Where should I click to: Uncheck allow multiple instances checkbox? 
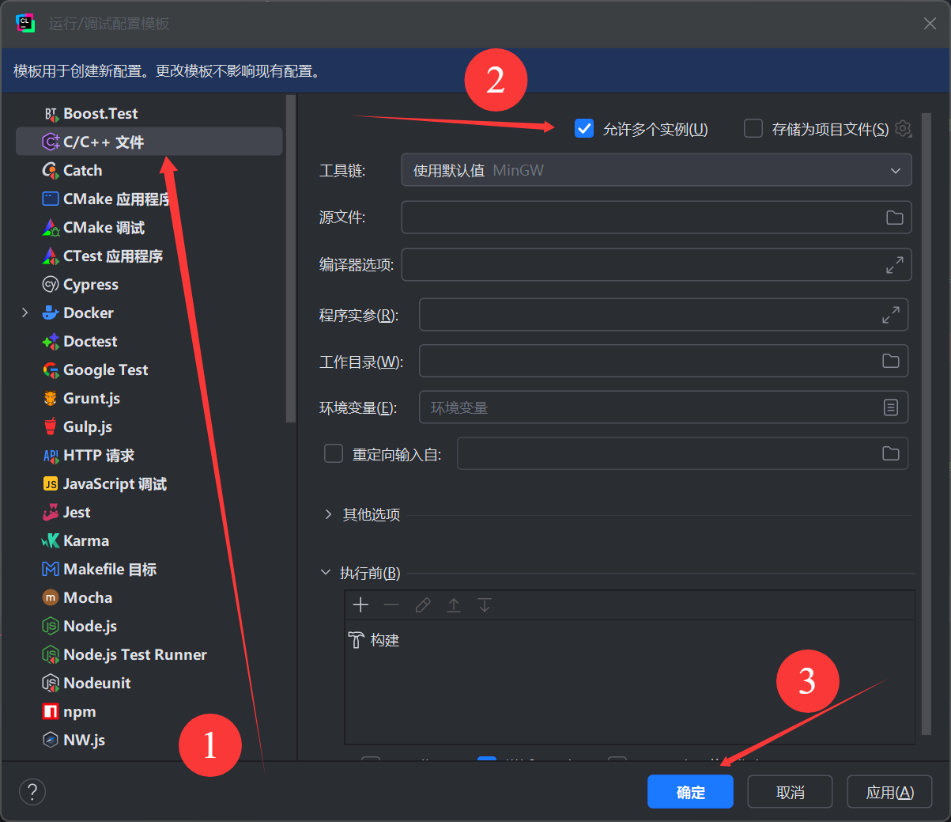point(584,128)
